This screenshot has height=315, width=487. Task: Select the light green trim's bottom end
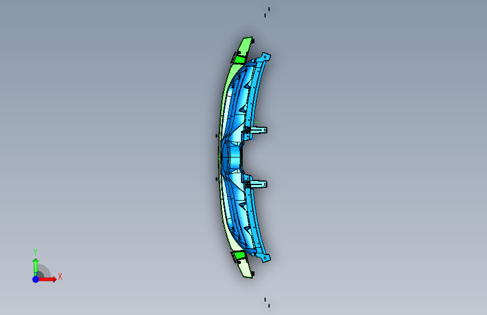246,270
